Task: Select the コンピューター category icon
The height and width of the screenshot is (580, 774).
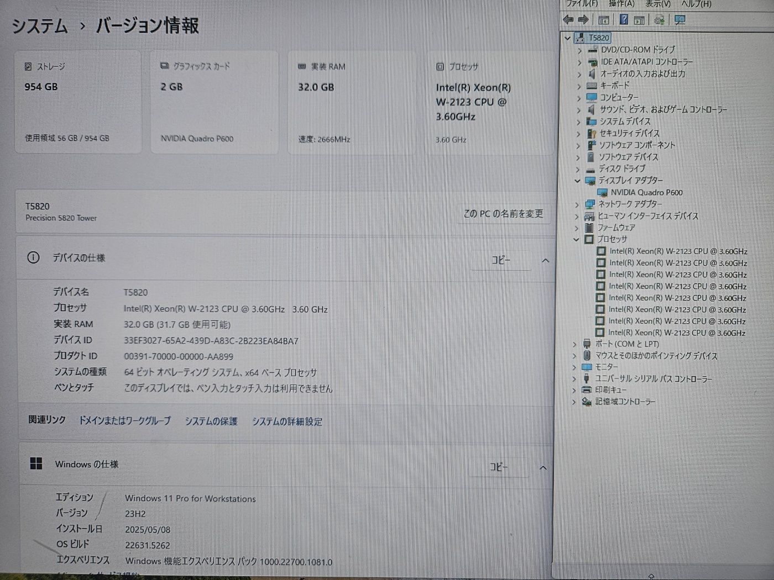Action: pyautogui.click(x=592, y=97)
